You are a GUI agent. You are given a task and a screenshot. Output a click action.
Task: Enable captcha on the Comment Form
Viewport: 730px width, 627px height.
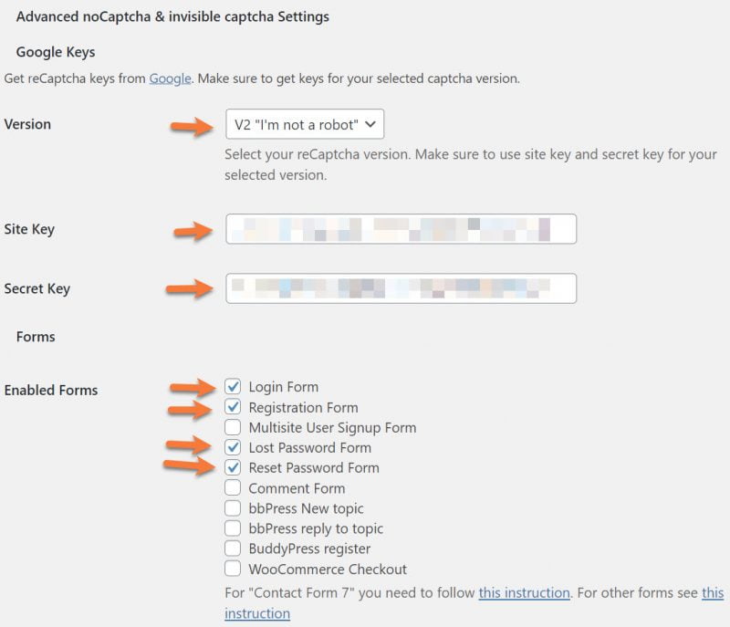click(x=234, y=488)
